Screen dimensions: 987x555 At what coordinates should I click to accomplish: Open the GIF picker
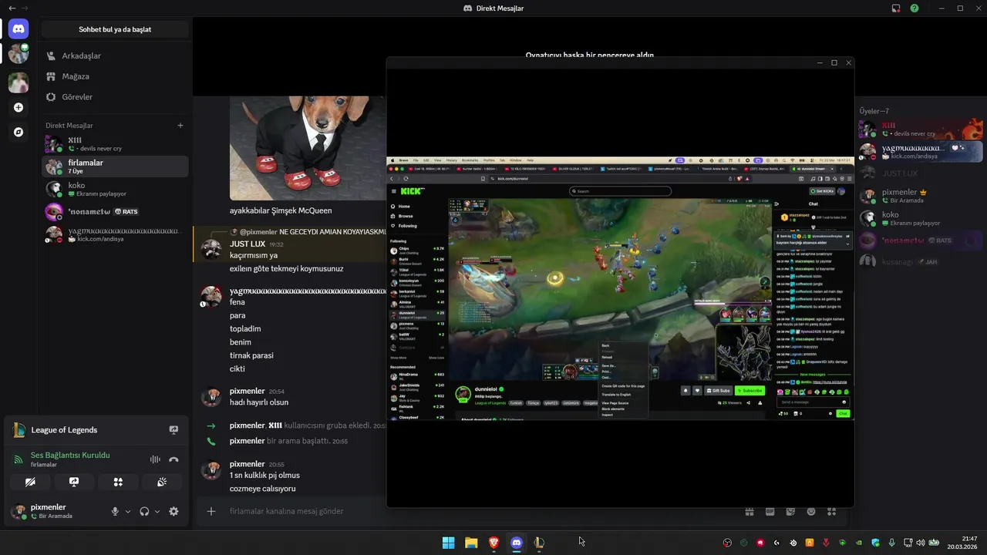click(x=770, y=511)
